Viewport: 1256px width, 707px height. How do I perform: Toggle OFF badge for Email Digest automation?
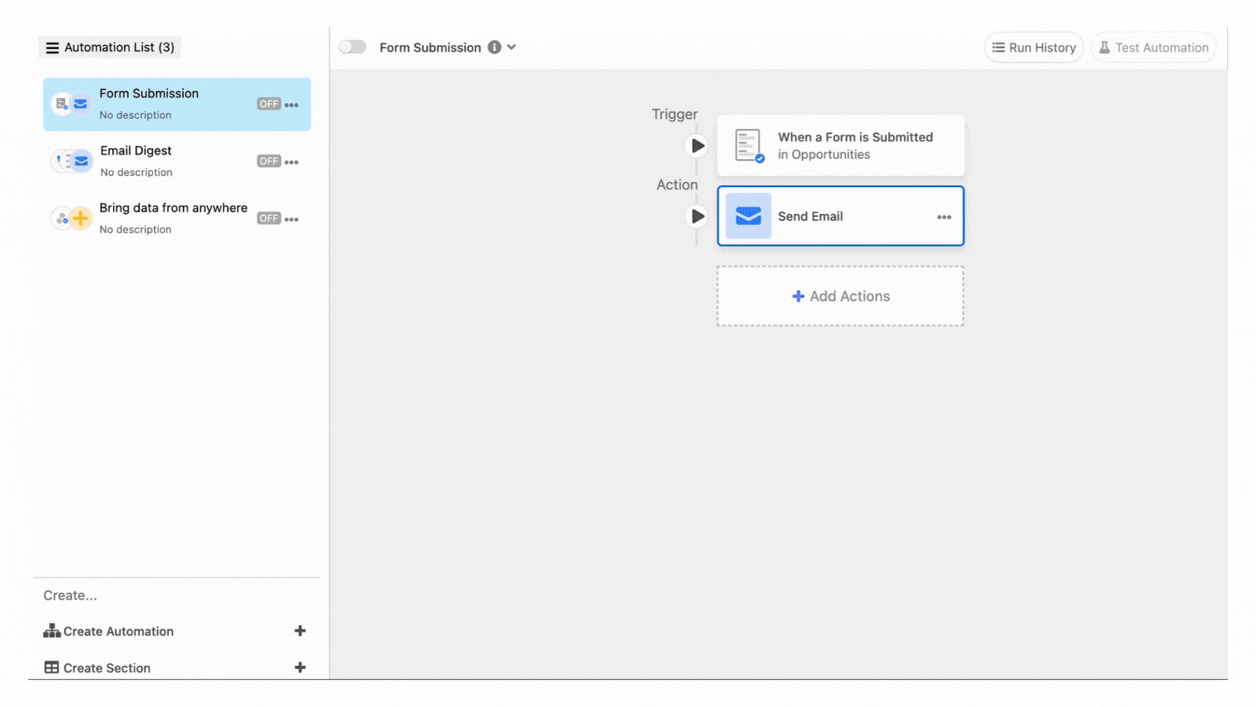tap(268, 161)
